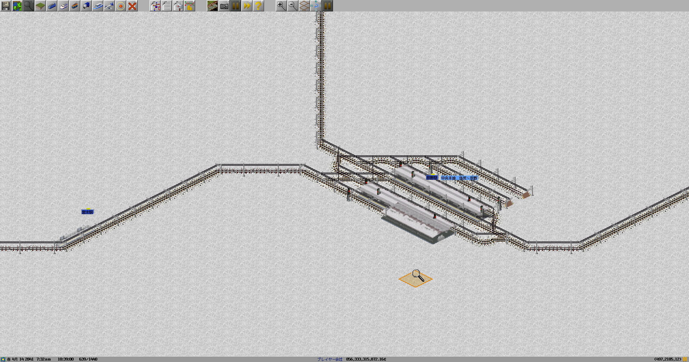Select the red X remove tool
689x362 pixels.
[132, 6]
